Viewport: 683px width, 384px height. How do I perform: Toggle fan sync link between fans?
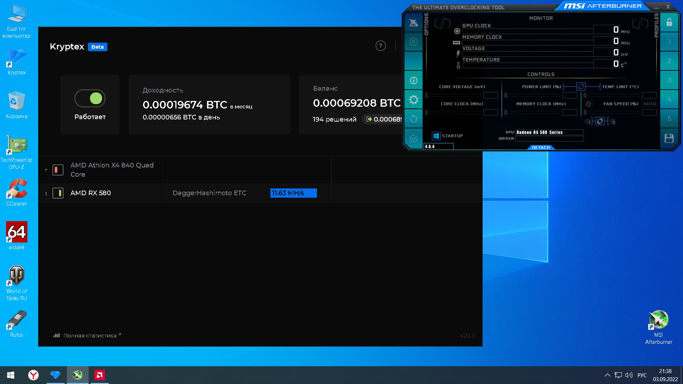point(600,121)
